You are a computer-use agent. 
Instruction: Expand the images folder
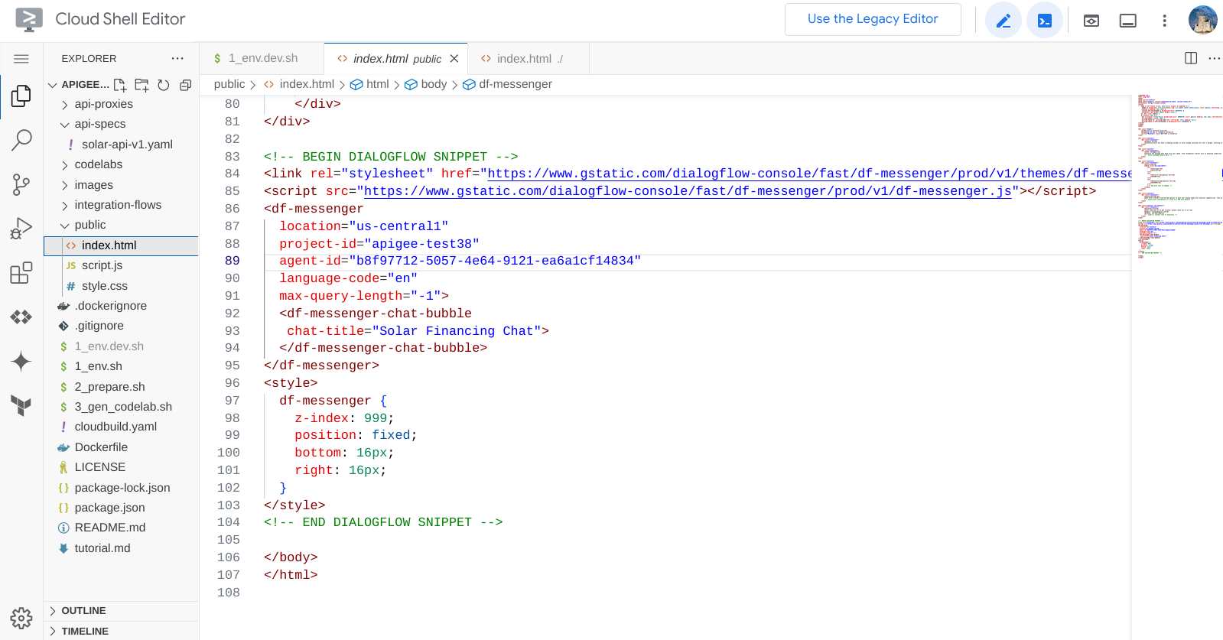click(x=93, y=185)
